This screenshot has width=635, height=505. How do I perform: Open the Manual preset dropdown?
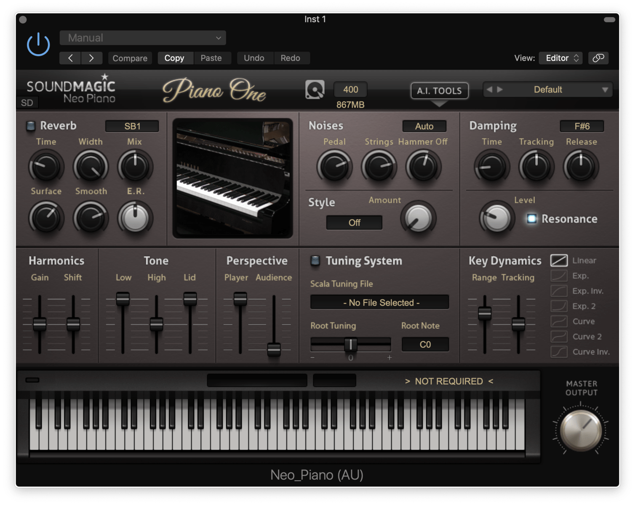point(143,38)
